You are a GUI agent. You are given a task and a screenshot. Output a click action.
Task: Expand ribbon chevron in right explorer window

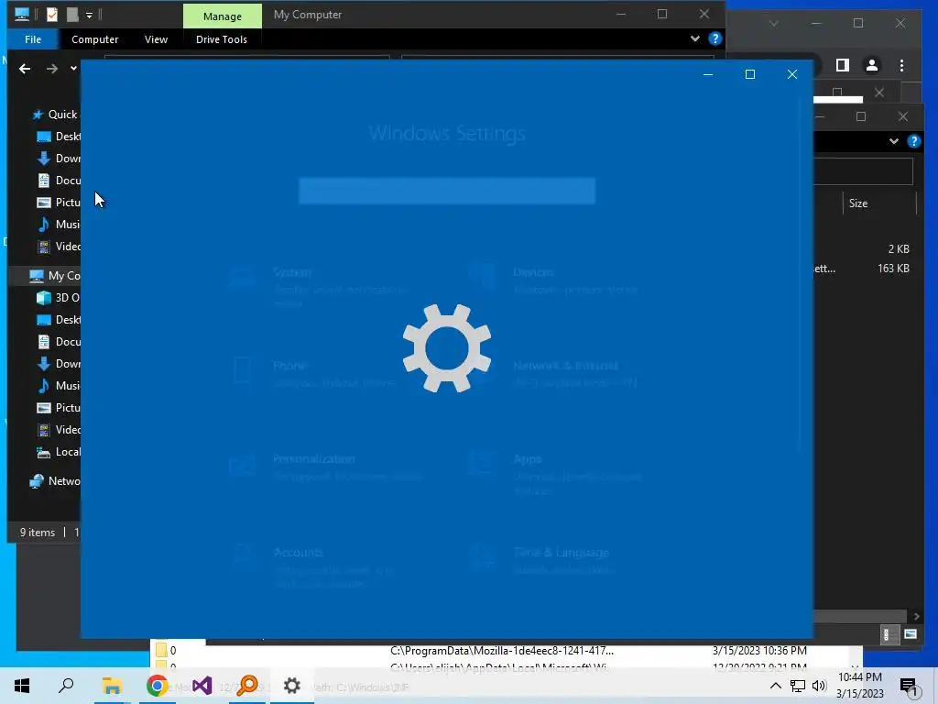click(894, 141)
